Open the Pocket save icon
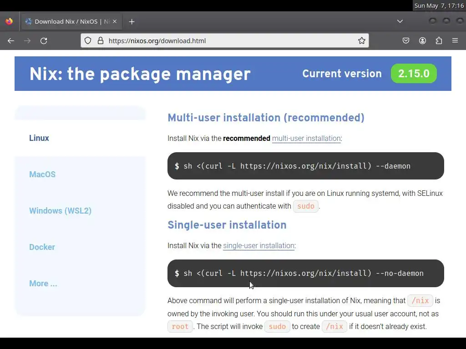 click(406, 41)
